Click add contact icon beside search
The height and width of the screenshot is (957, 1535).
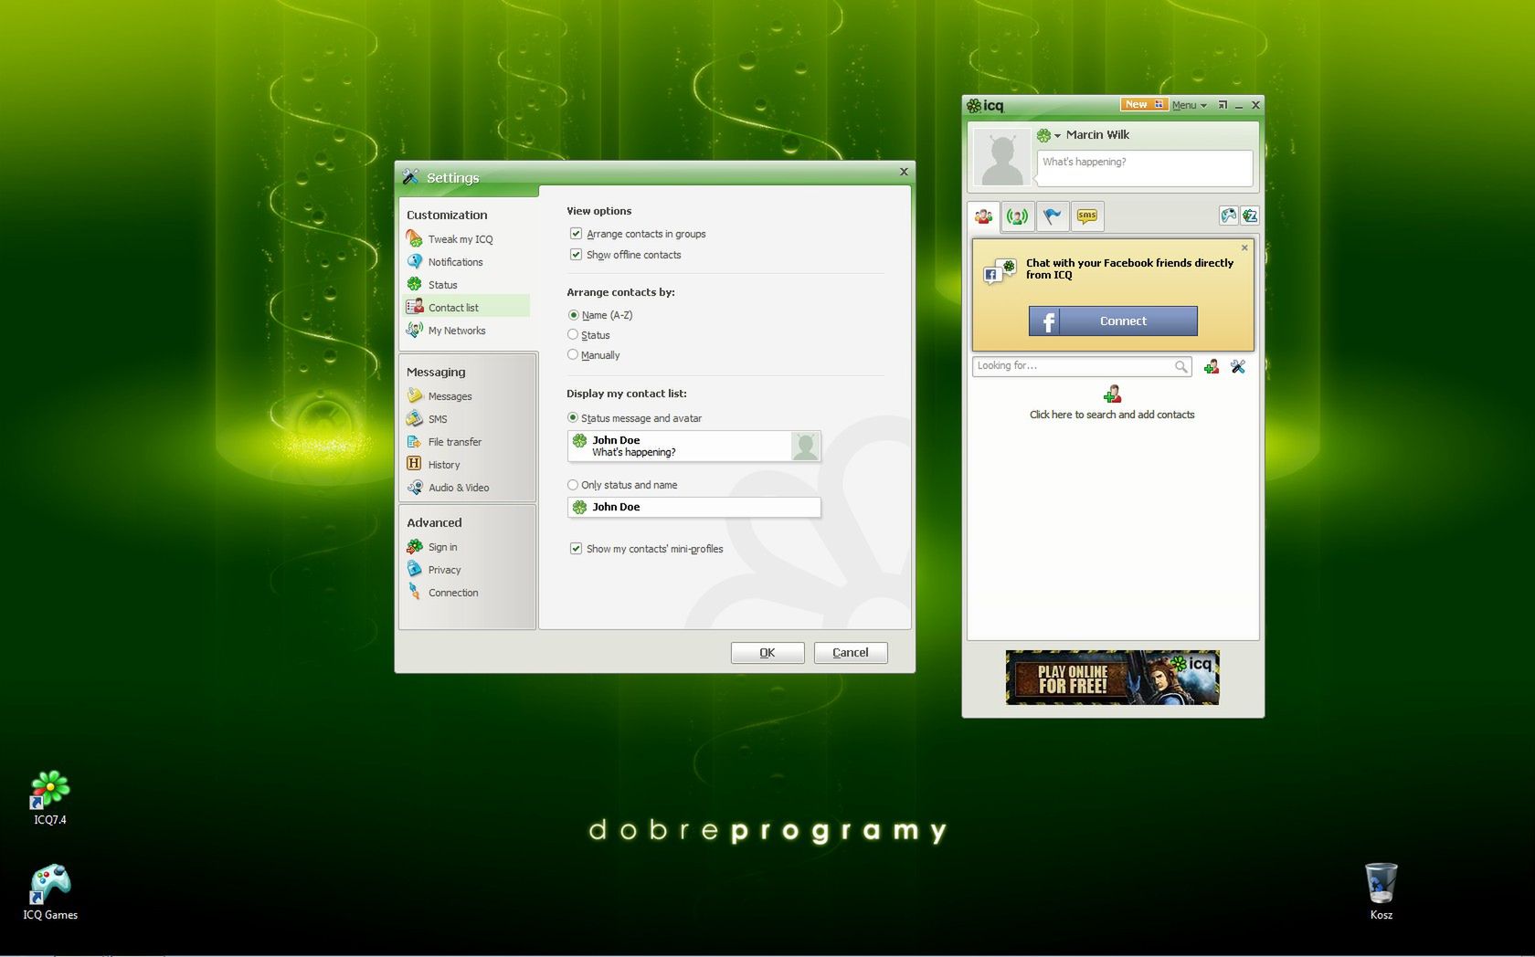click(1212, 366)
